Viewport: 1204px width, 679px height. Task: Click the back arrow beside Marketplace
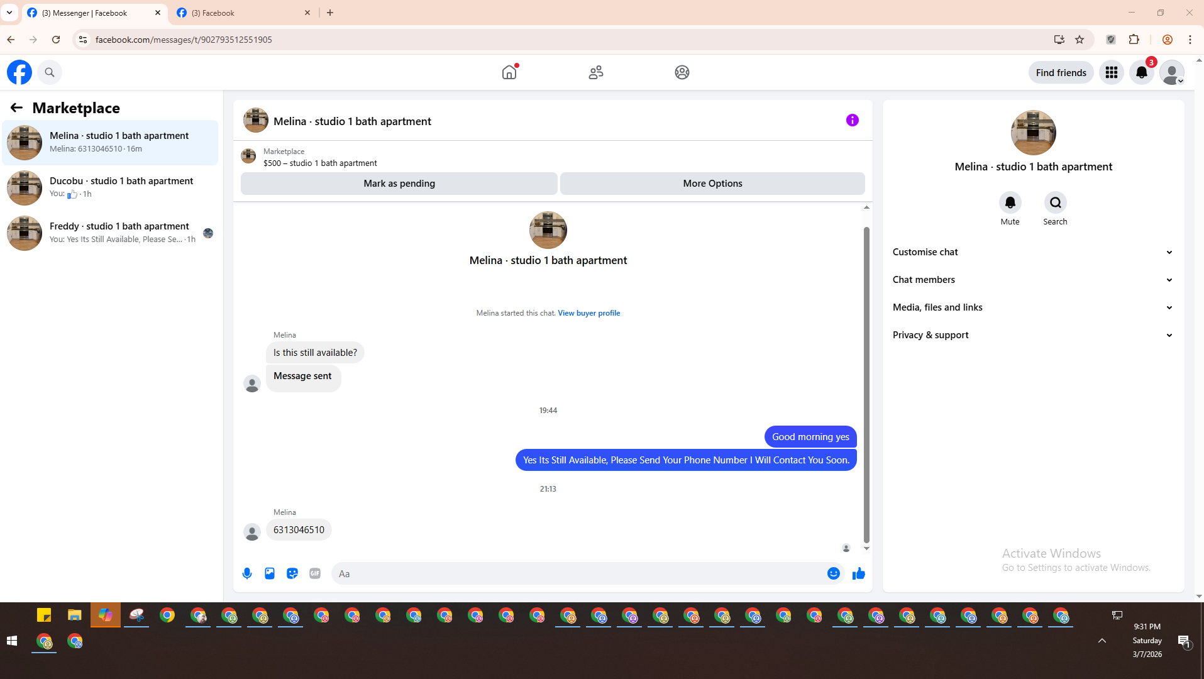(x=16, y=108)
